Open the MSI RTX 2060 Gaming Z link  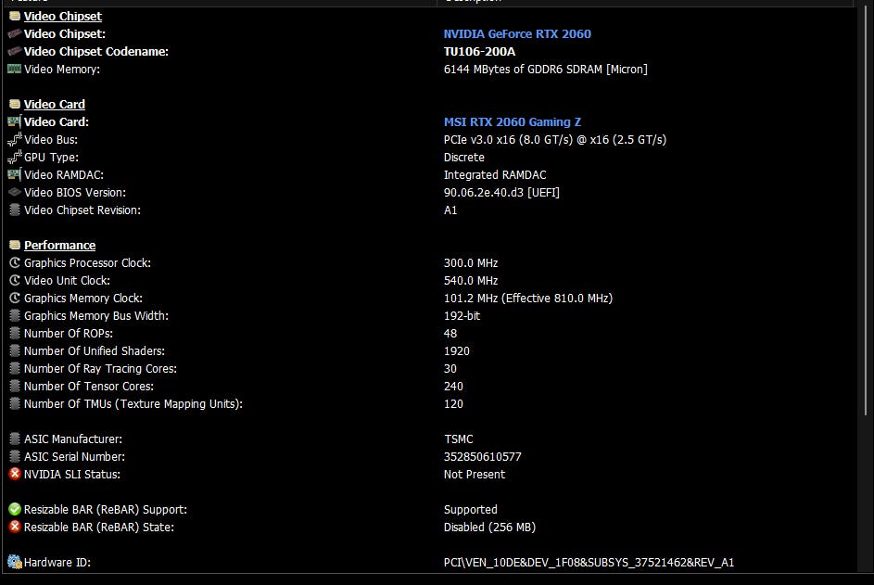pyautogui.click(x=513, y=122)
